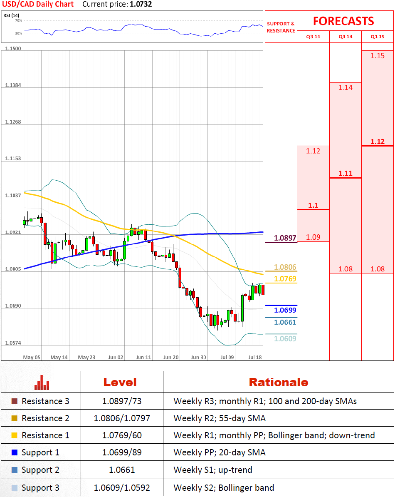The width and height of the screenshot is (395, 497).
Task: Click the Support 1 blue color swatch
Action: [14, 452]
